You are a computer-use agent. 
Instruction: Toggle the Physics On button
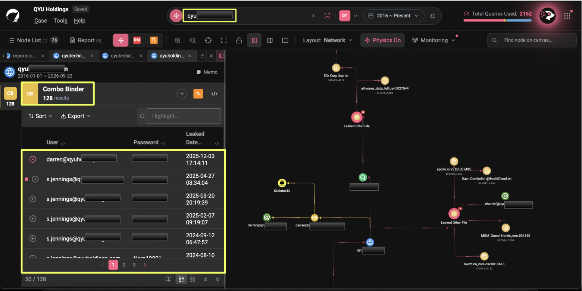click(x=383, y=40)
